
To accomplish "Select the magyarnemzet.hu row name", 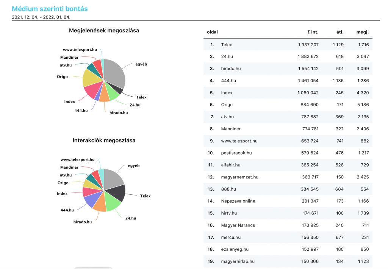I will (x=240, y=177).
